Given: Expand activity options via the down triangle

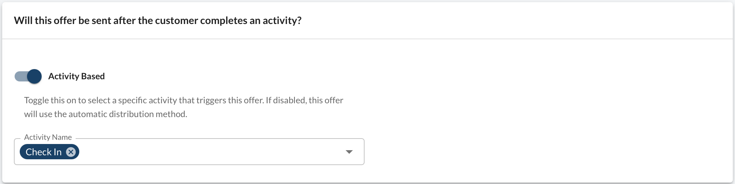Looking at the screenshot, I should pyautogui.click(x=349, y=152).
